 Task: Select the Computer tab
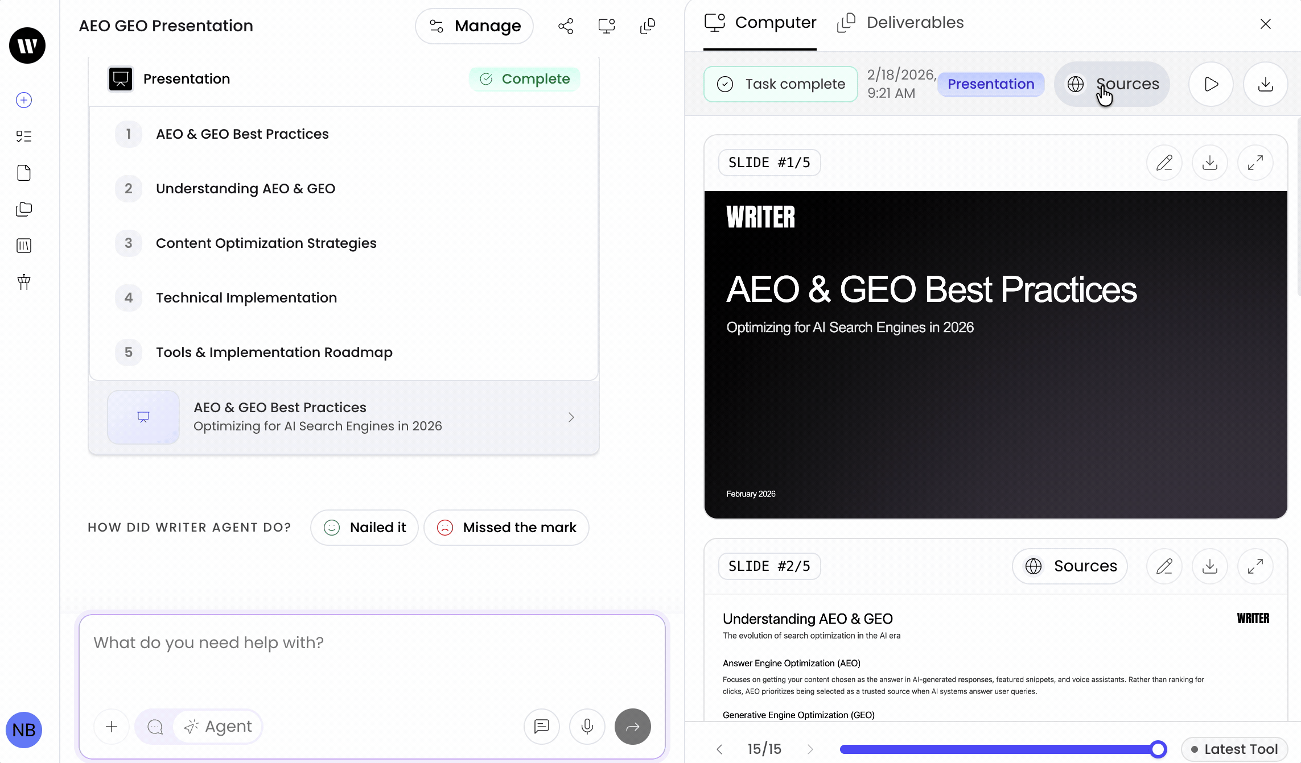point(760,23)
